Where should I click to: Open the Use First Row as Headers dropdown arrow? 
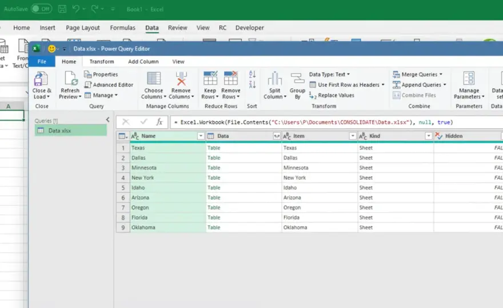point(383,85)
